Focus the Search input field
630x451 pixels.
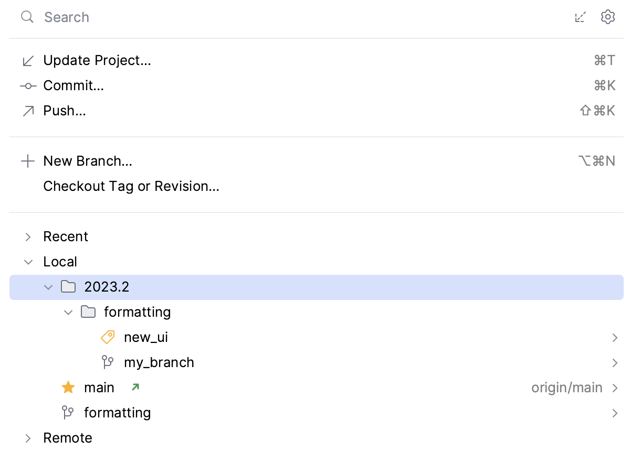(262, 17)
